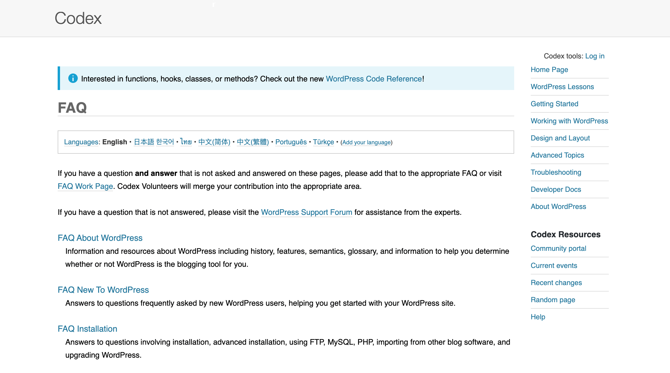Select Getting Started in sidebar

point(554,104)
